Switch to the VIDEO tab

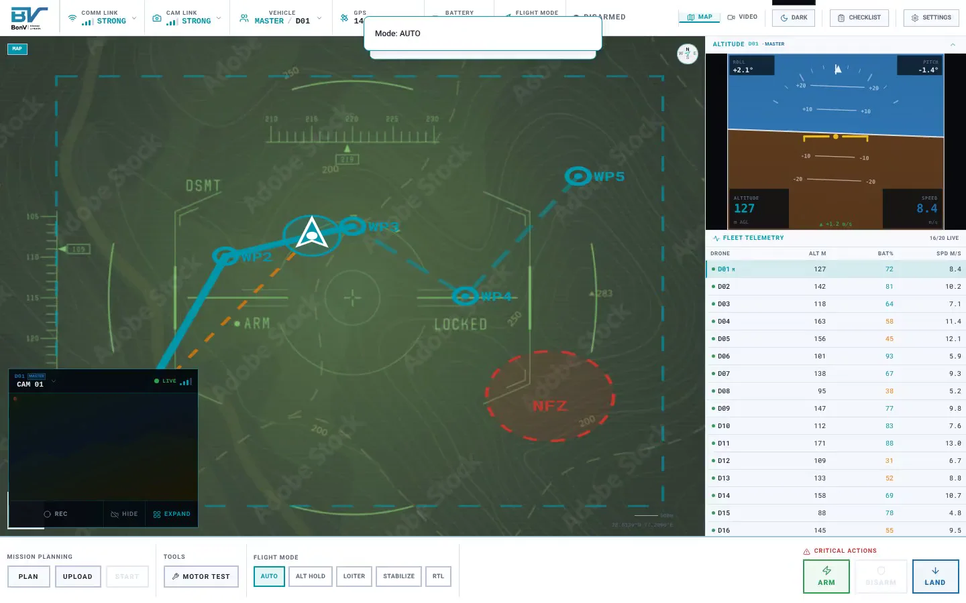[x=743, y=17]
